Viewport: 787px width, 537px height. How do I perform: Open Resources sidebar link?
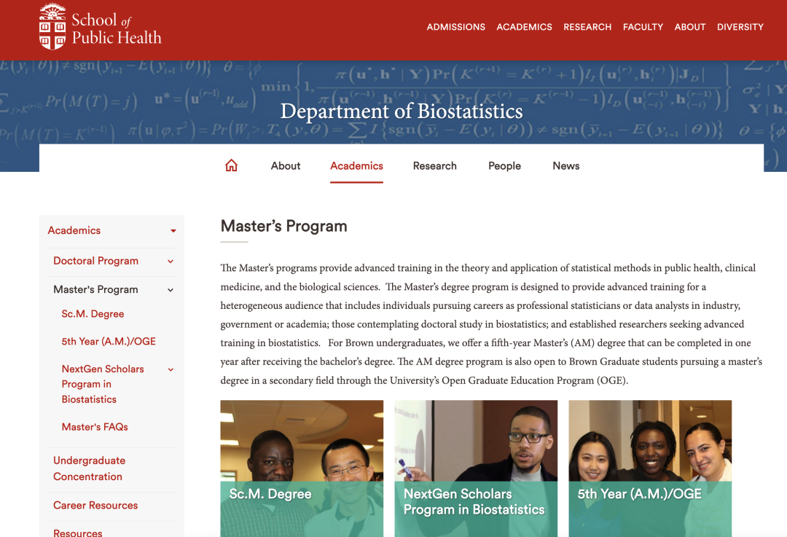point(78,532)
